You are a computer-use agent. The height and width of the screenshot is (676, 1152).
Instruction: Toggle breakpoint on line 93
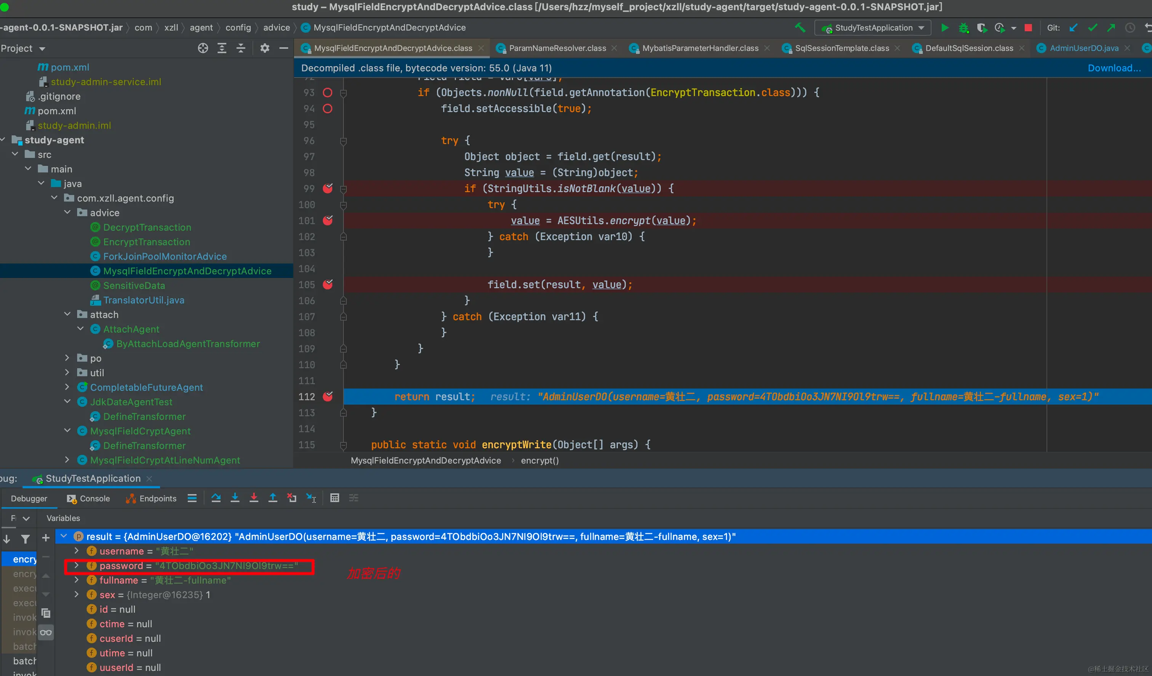pos(327,92)
